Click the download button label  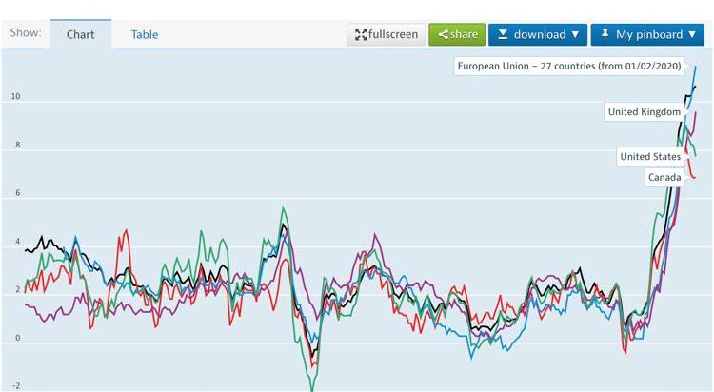(539, 35)
